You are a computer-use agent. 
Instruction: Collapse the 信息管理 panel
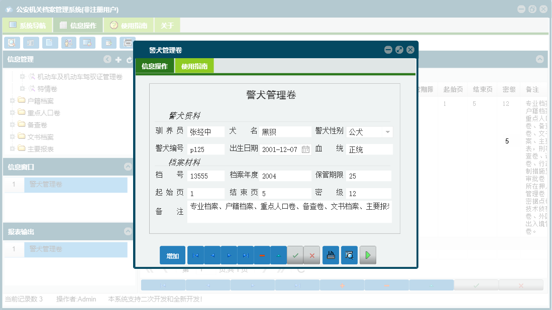[107, 59]
